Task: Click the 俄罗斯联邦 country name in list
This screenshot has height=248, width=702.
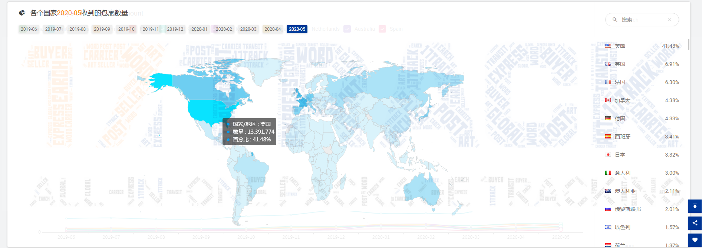Action: (x=628, y=209)
